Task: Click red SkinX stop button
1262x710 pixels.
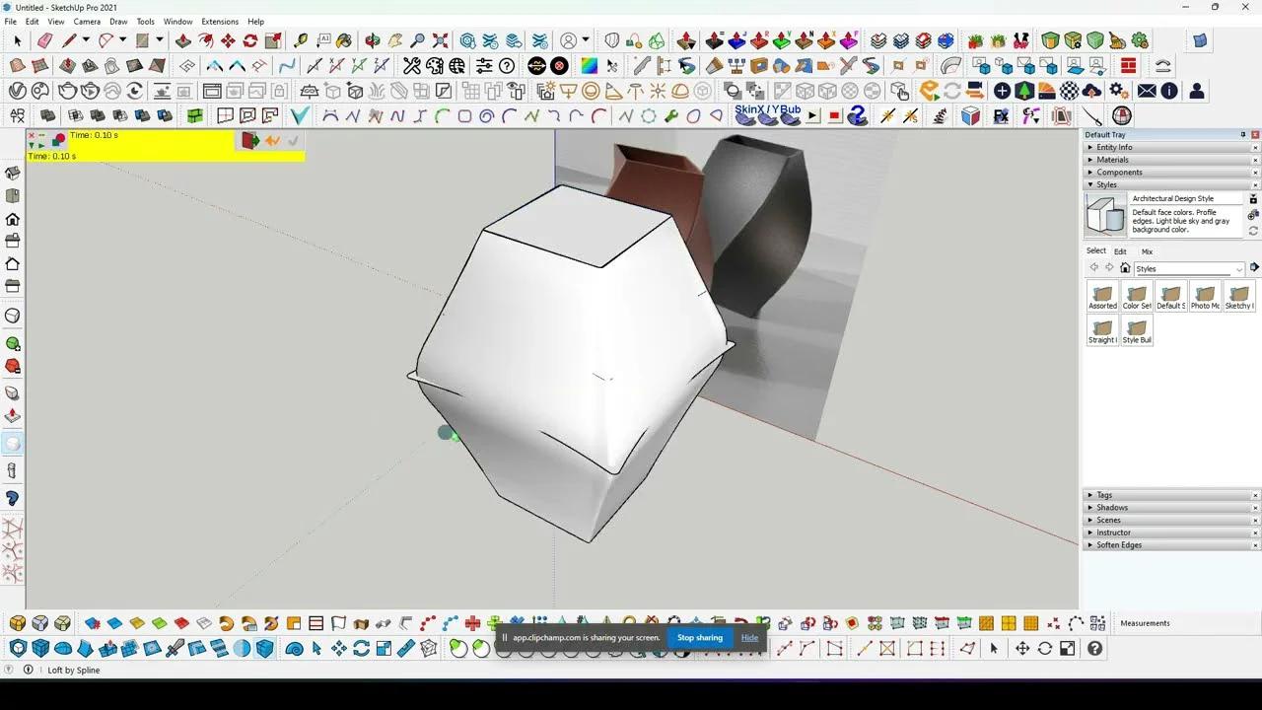Action: 834,116
